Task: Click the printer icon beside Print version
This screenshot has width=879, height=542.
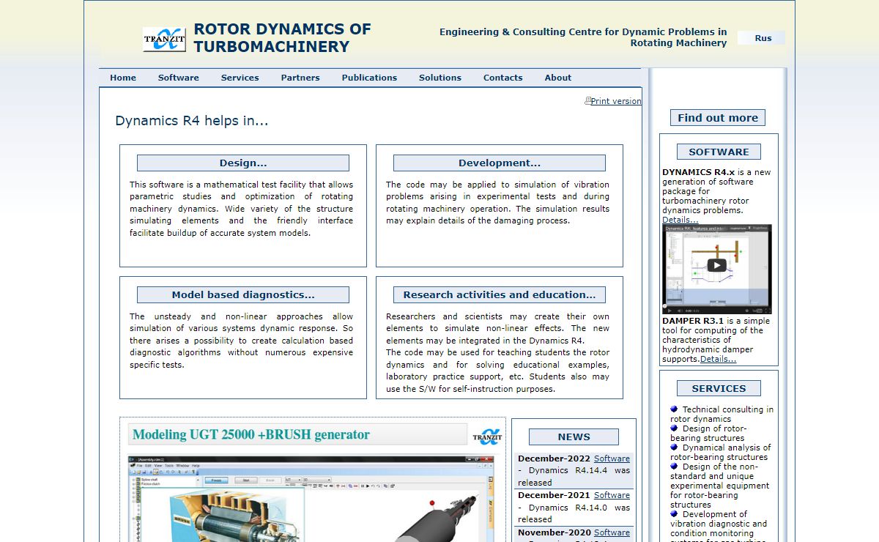Action: (x=587, y=100)
